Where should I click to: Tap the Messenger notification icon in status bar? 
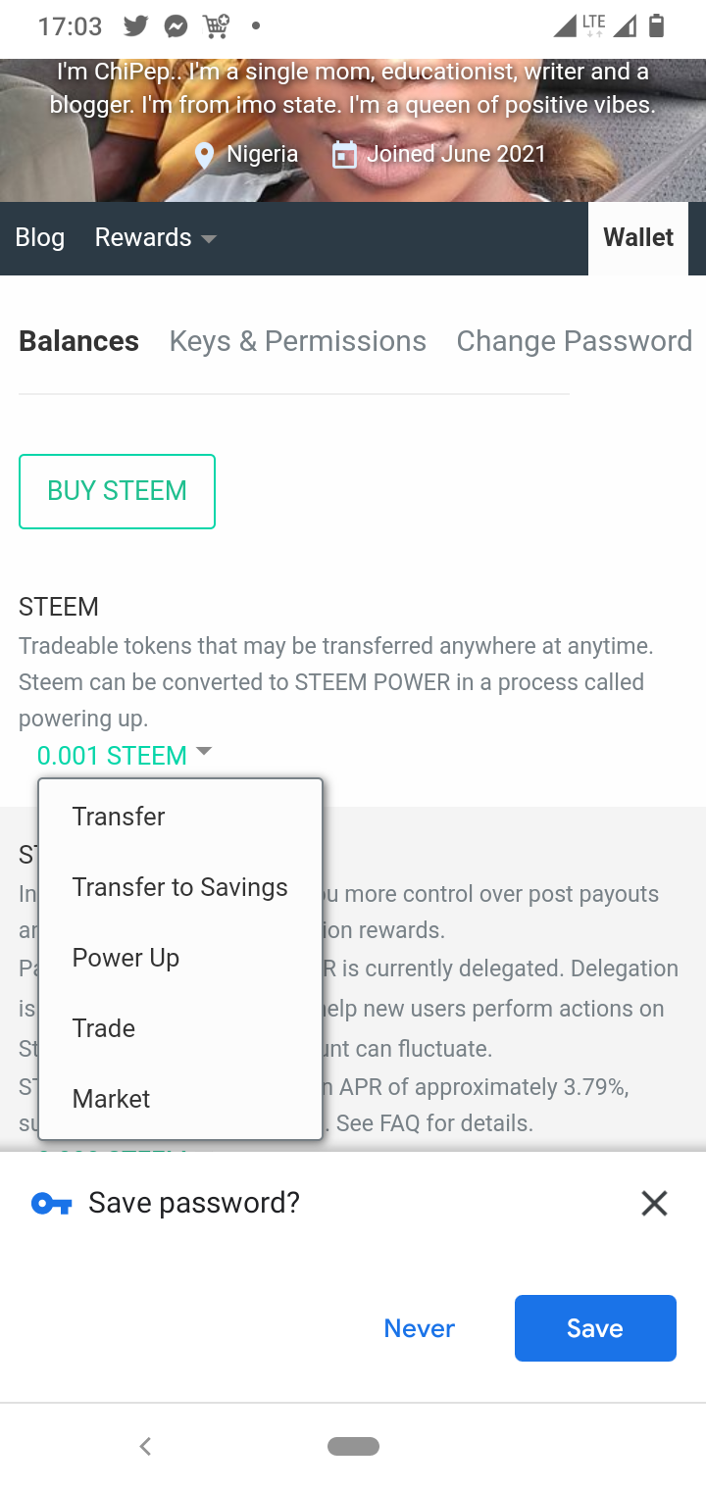pyautogui.click(x=176, y=26)
